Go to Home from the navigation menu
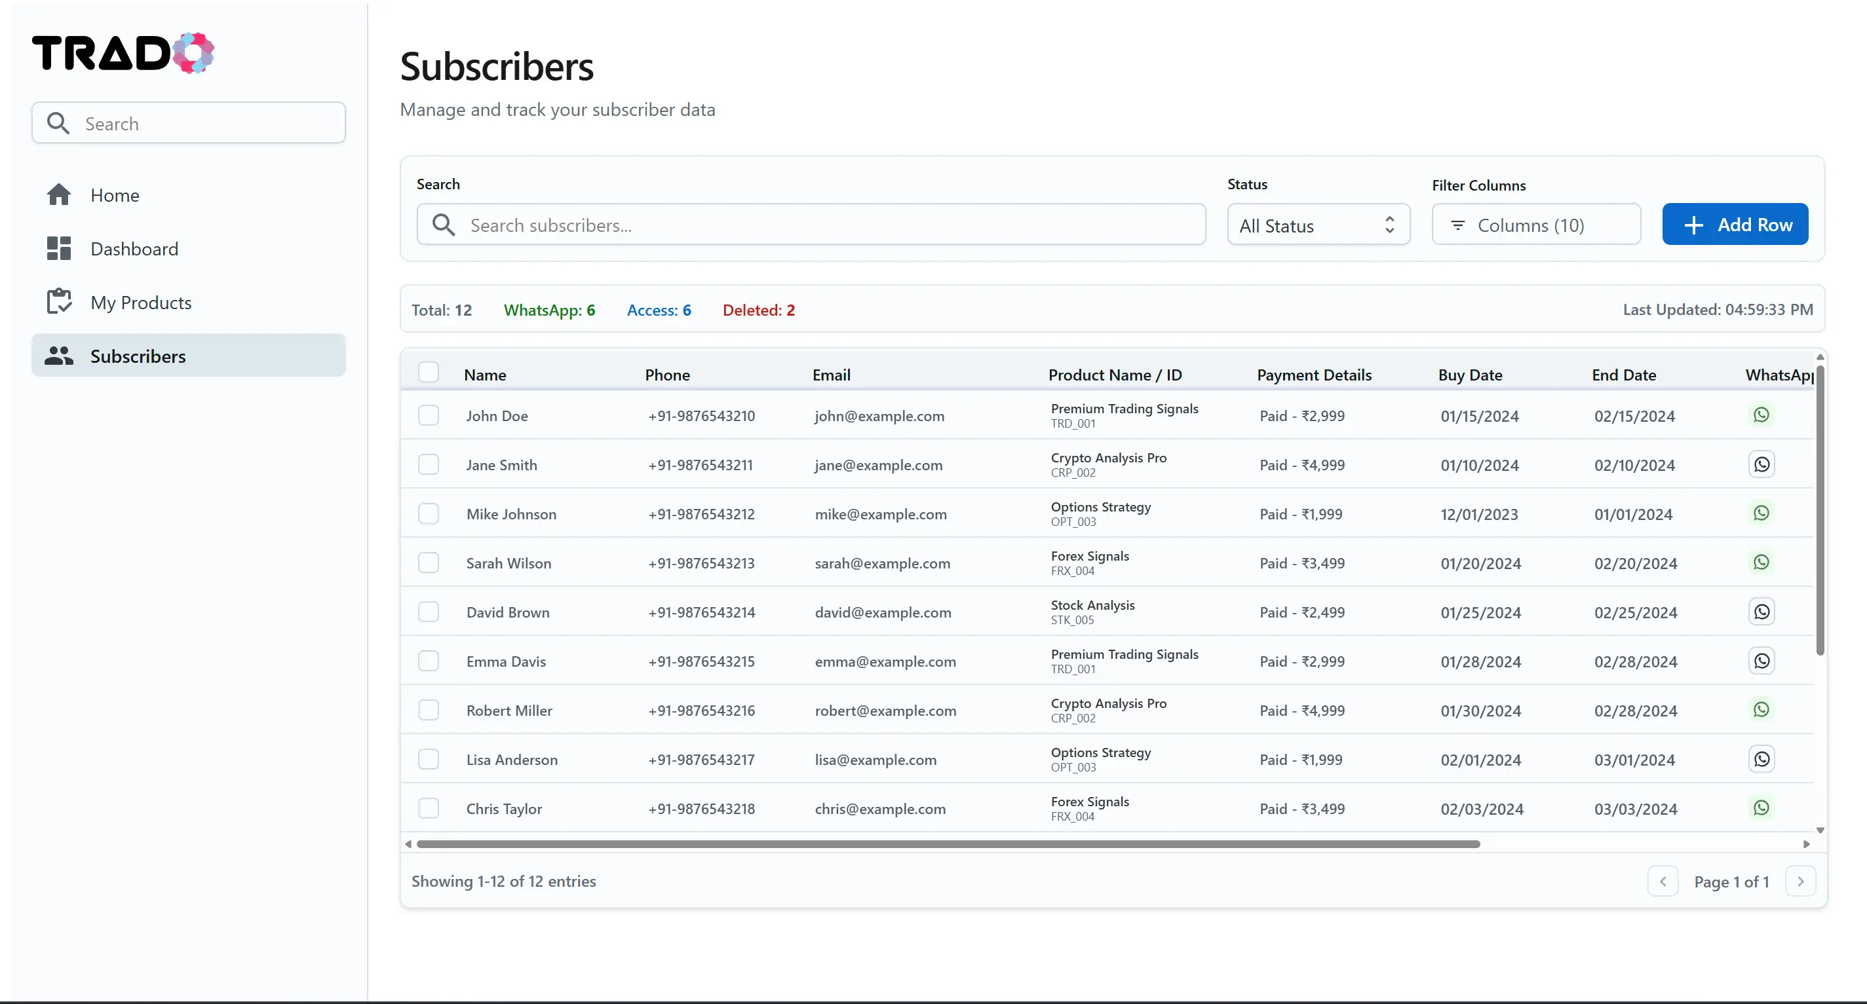Viewport: 1867px width, 1004px height. (x=115, y=194)
